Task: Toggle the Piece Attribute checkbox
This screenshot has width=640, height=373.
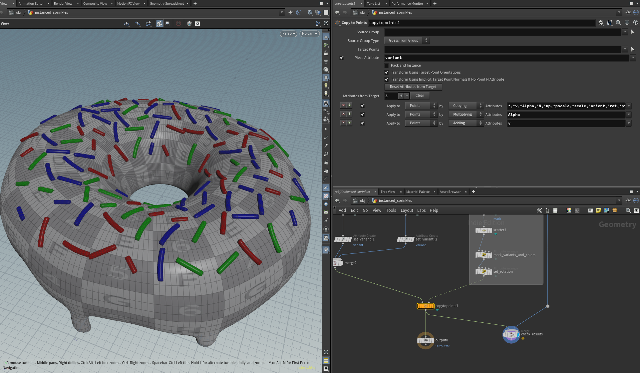Action: click(341, 58)
